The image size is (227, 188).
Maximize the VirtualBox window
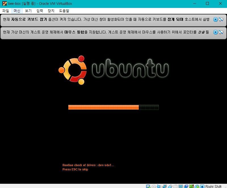click(x=207, y=3)
